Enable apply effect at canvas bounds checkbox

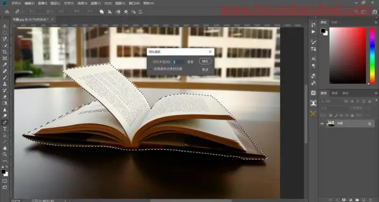click(x=152, y=69)
